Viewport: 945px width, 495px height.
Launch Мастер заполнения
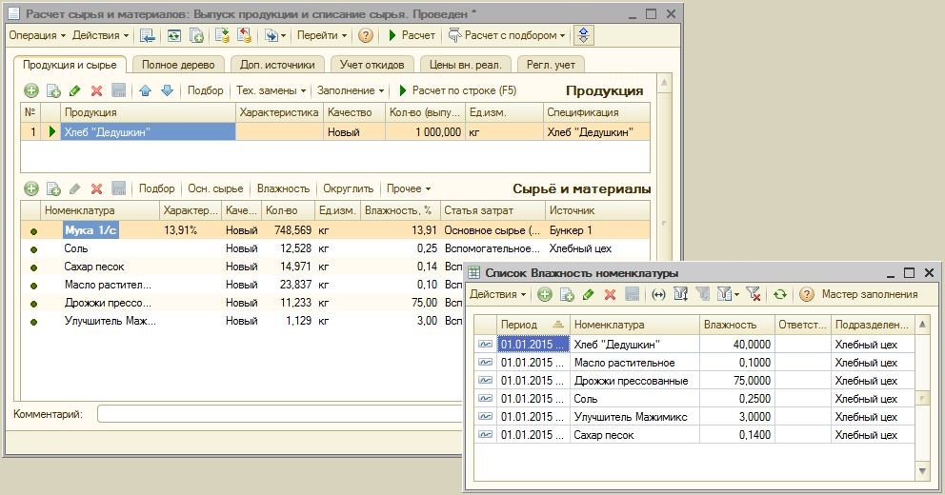tap(870, 294)
